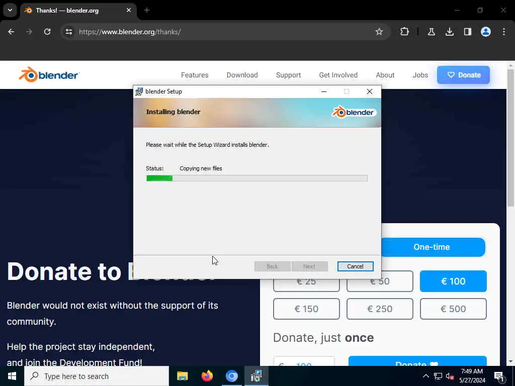Open Features in site navigation

tap(195, 75)
